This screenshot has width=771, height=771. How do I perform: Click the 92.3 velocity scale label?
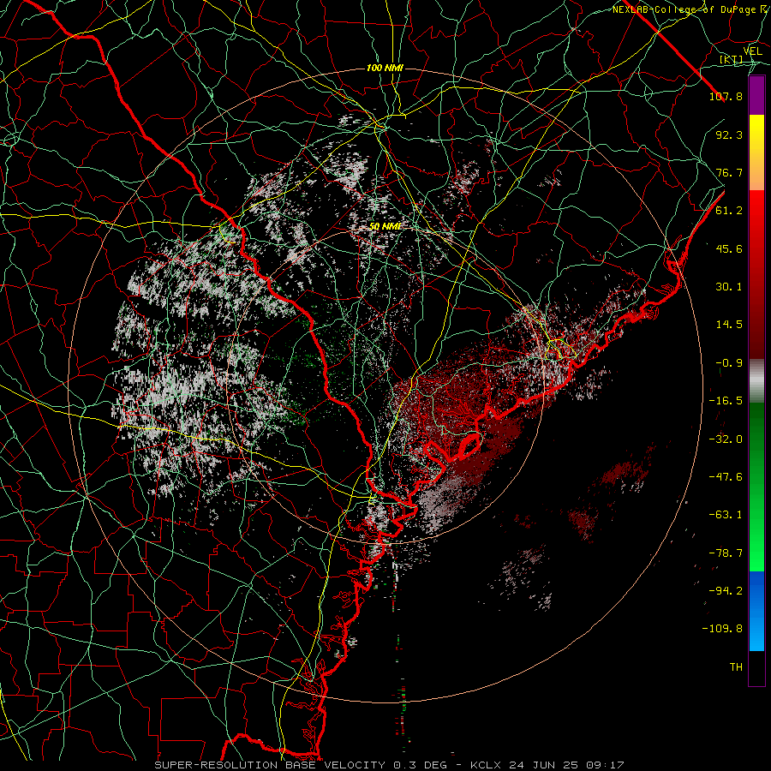pyautogui.click(x=729, y=134)
